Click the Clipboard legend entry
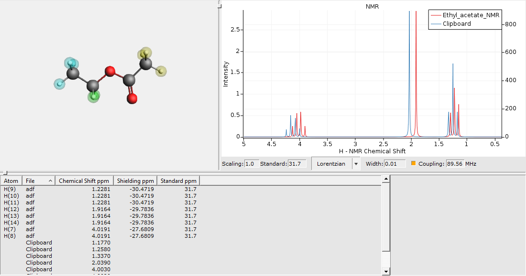The height and width of the screenshot is (276, 526). click(451, 24)
